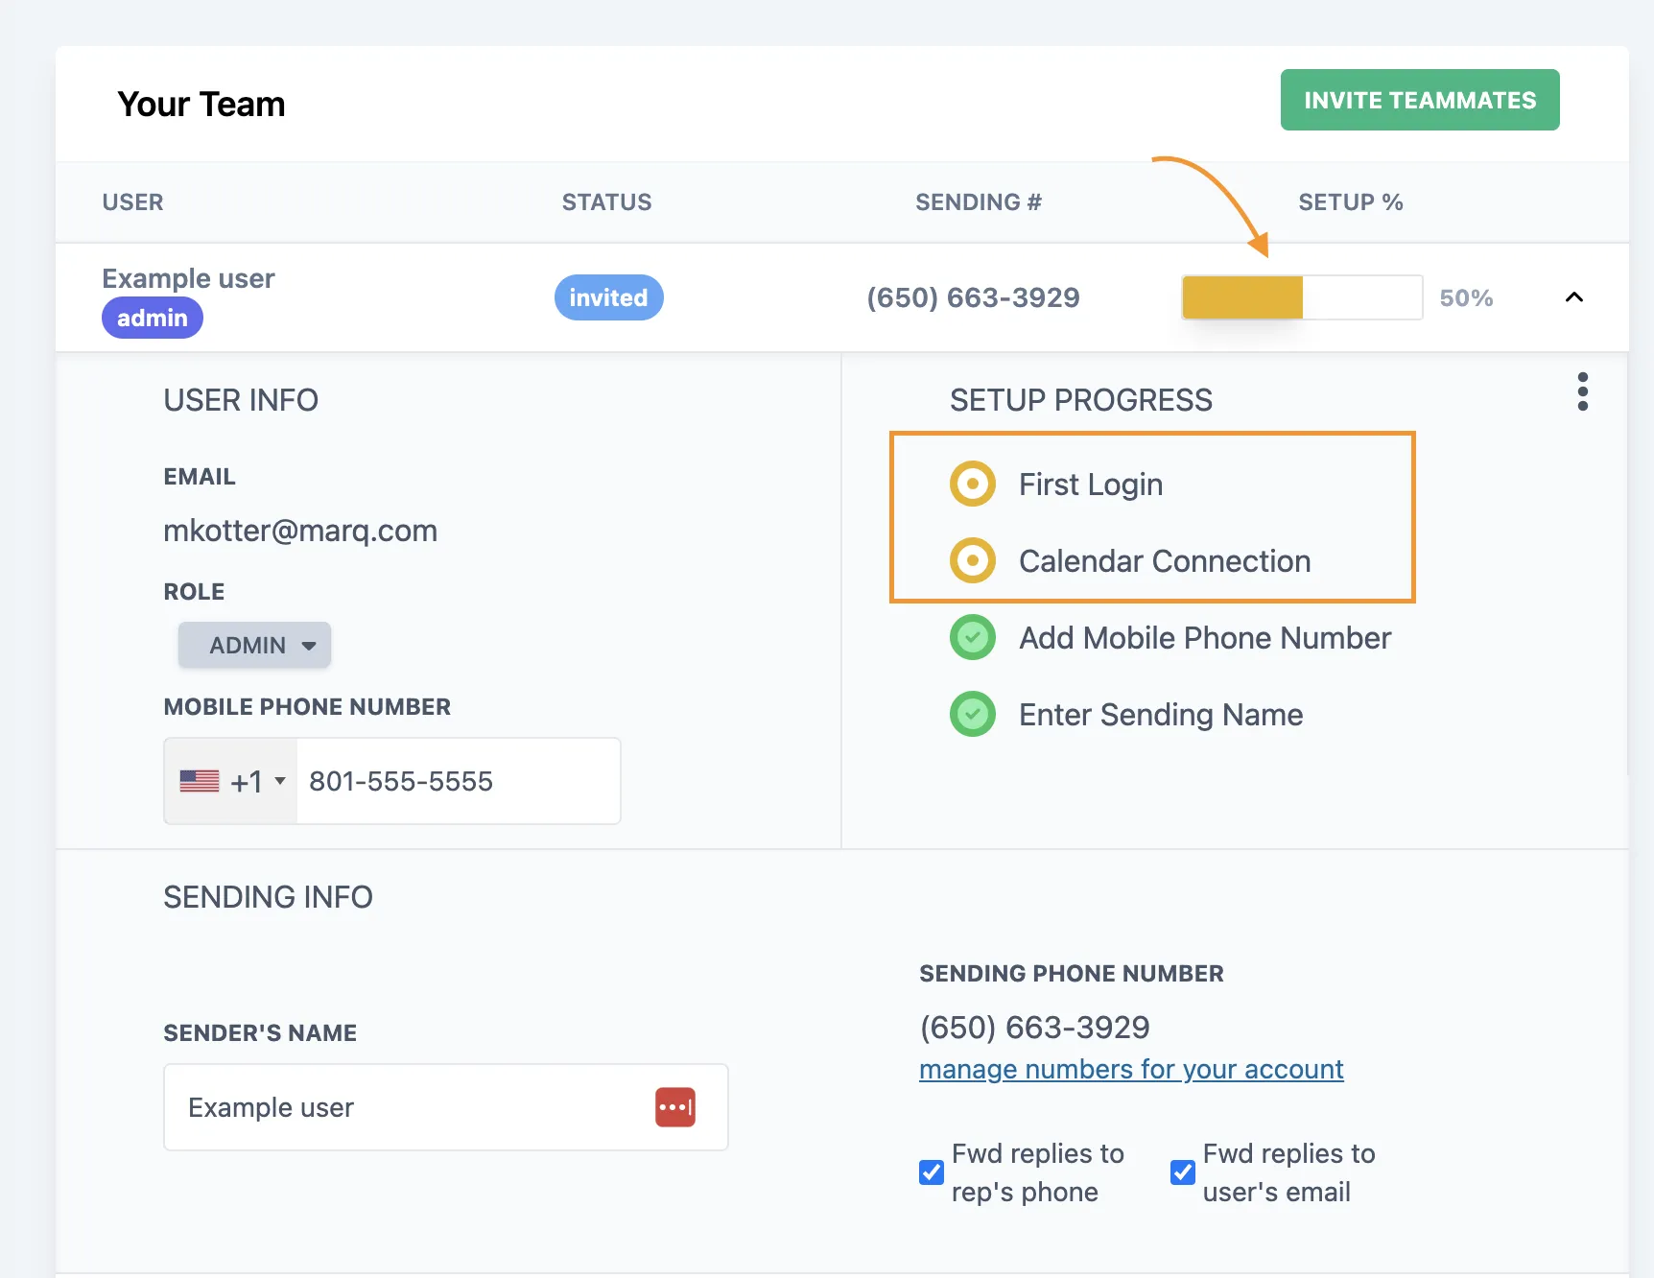Open manage numbers for your account

click(1130, 1069)
